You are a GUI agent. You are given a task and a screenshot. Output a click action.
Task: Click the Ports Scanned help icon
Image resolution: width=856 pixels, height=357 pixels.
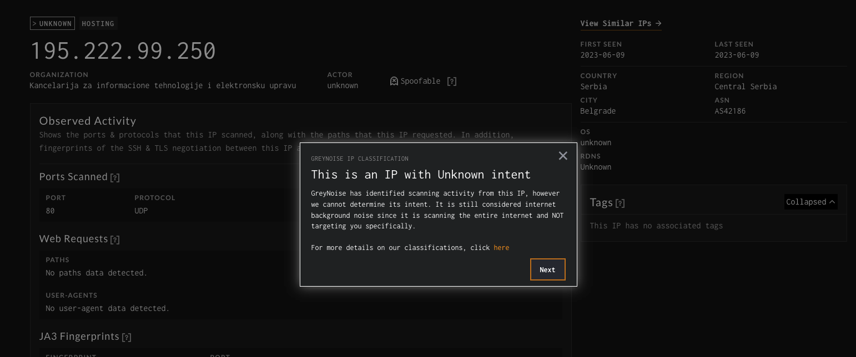pos(115,177)
